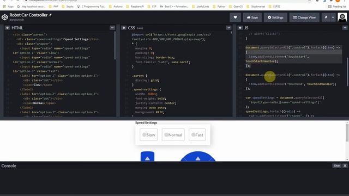Open the ESP bookmark folder
349x196 pixels.
coord(152,7)
